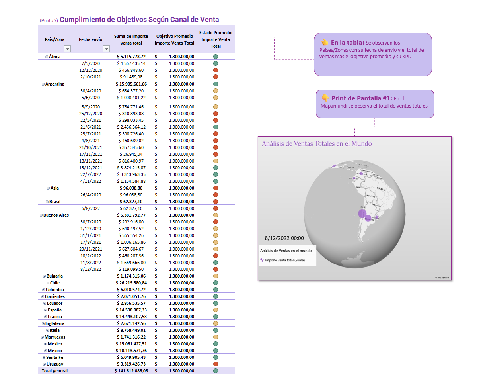The width and height of the screenshot is (477, 382).
Task: Open the Fecha envío filter dropdown
Action: (106, 49)
